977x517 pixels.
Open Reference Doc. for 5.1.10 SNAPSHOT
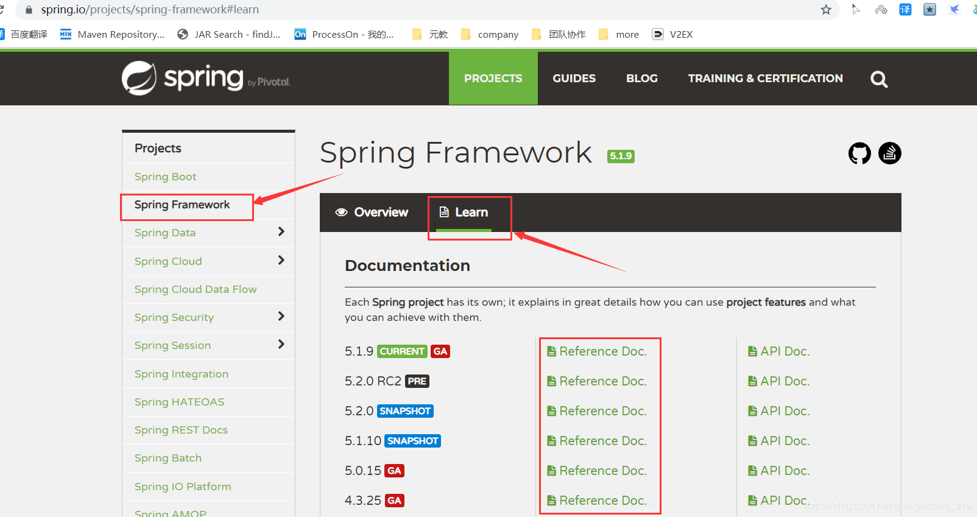click(597, 441)
